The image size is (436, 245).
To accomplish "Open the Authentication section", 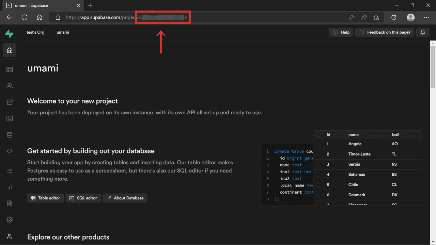I will point(10,85).
